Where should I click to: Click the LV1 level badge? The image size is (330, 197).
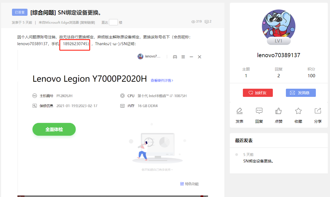point(279,41)
